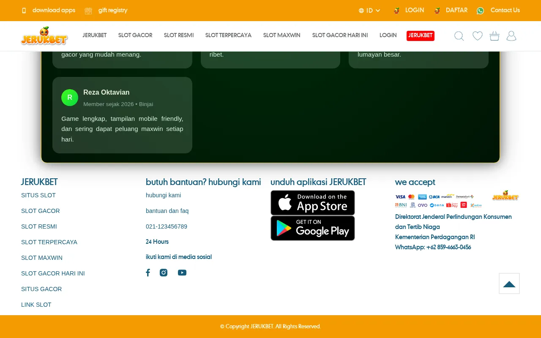Click the 'we accept' heading
The image size is (541, 338).
415,182
